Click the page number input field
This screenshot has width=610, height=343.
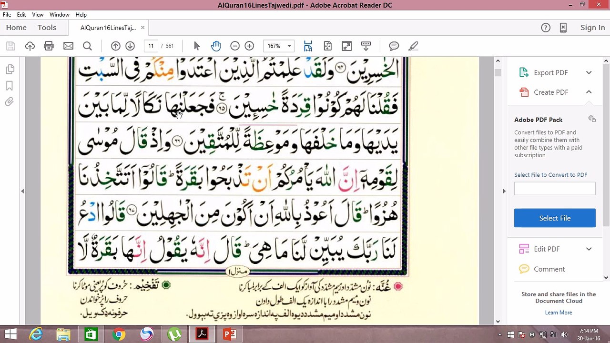[x=151, y=46]
